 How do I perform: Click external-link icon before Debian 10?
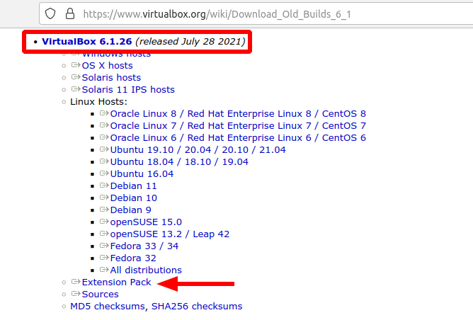point(104,198)
